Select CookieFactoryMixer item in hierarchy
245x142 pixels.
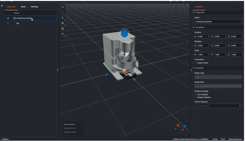coord(24,18)
